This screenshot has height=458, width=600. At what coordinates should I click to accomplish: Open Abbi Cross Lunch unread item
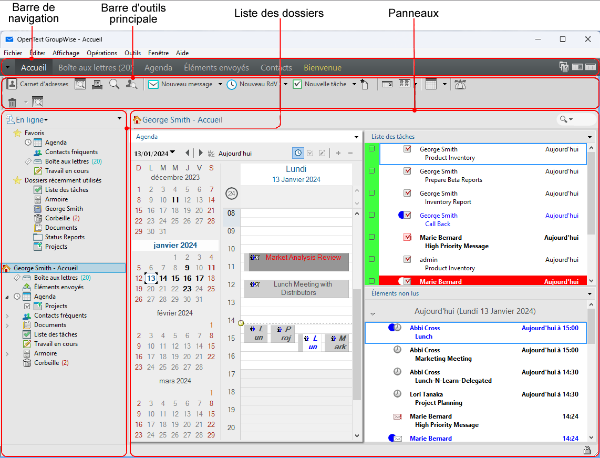[x=475, y=332]
